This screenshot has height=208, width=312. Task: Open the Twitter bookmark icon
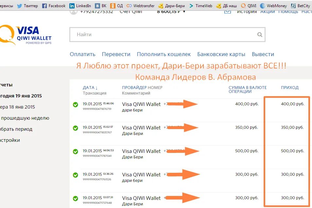click(20, 6)
